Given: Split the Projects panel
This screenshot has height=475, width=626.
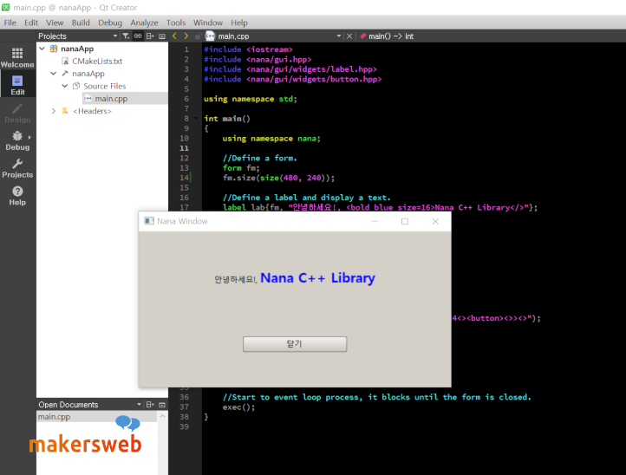Looking at the screenshot, I should click(150, 36).
